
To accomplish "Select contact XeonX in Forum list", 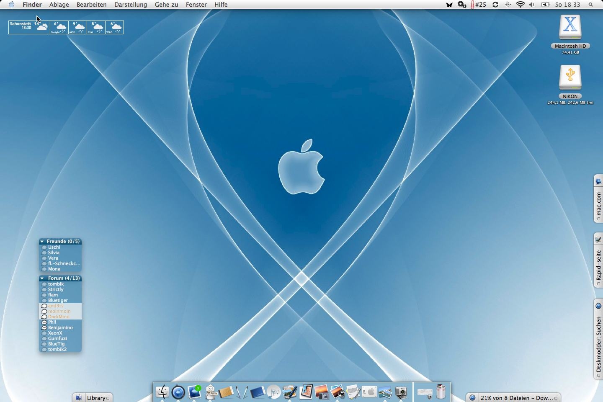I will (60, 333).
